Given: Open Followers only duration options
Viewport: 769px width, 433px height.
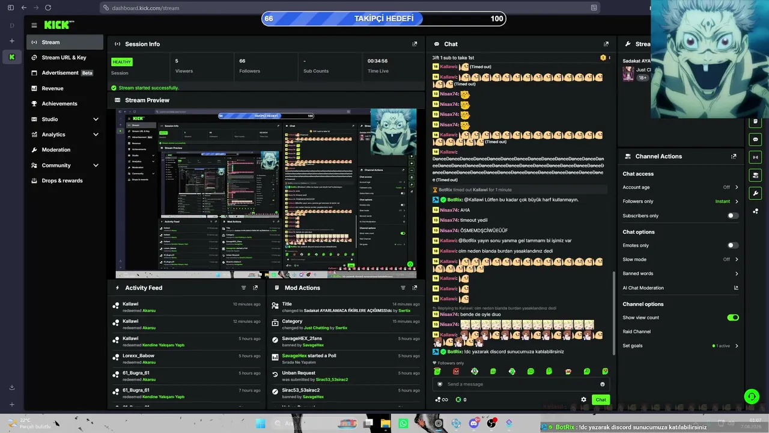Looking at the screenshot, I should click(x=681, y=201).
